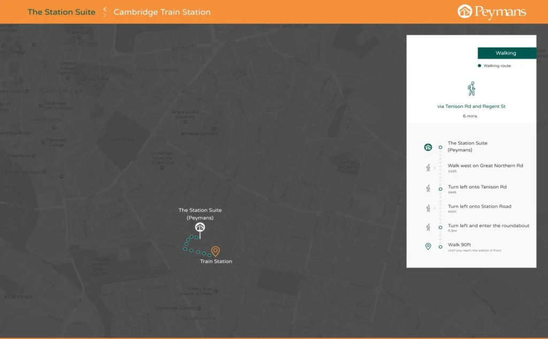Expand the Turn left onto Station Road arrow
Image resolution: width=548 pixels, height=339 pixels.
(x=435, y=208)
